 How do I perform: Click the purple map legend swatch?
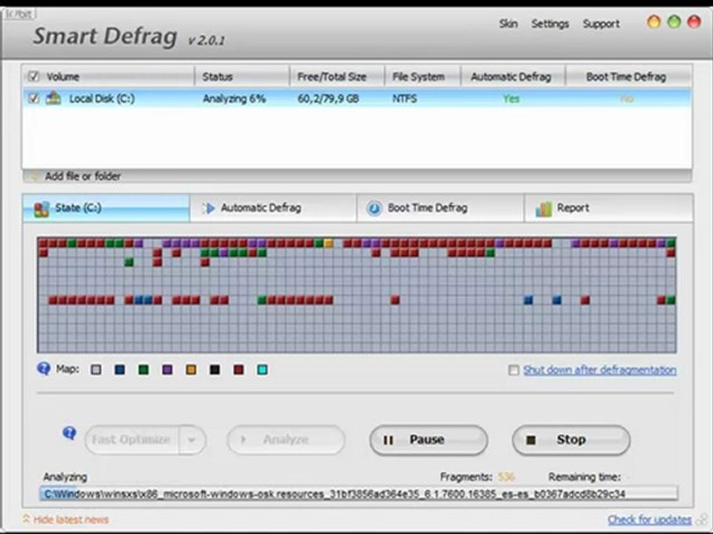pos(167,369)
